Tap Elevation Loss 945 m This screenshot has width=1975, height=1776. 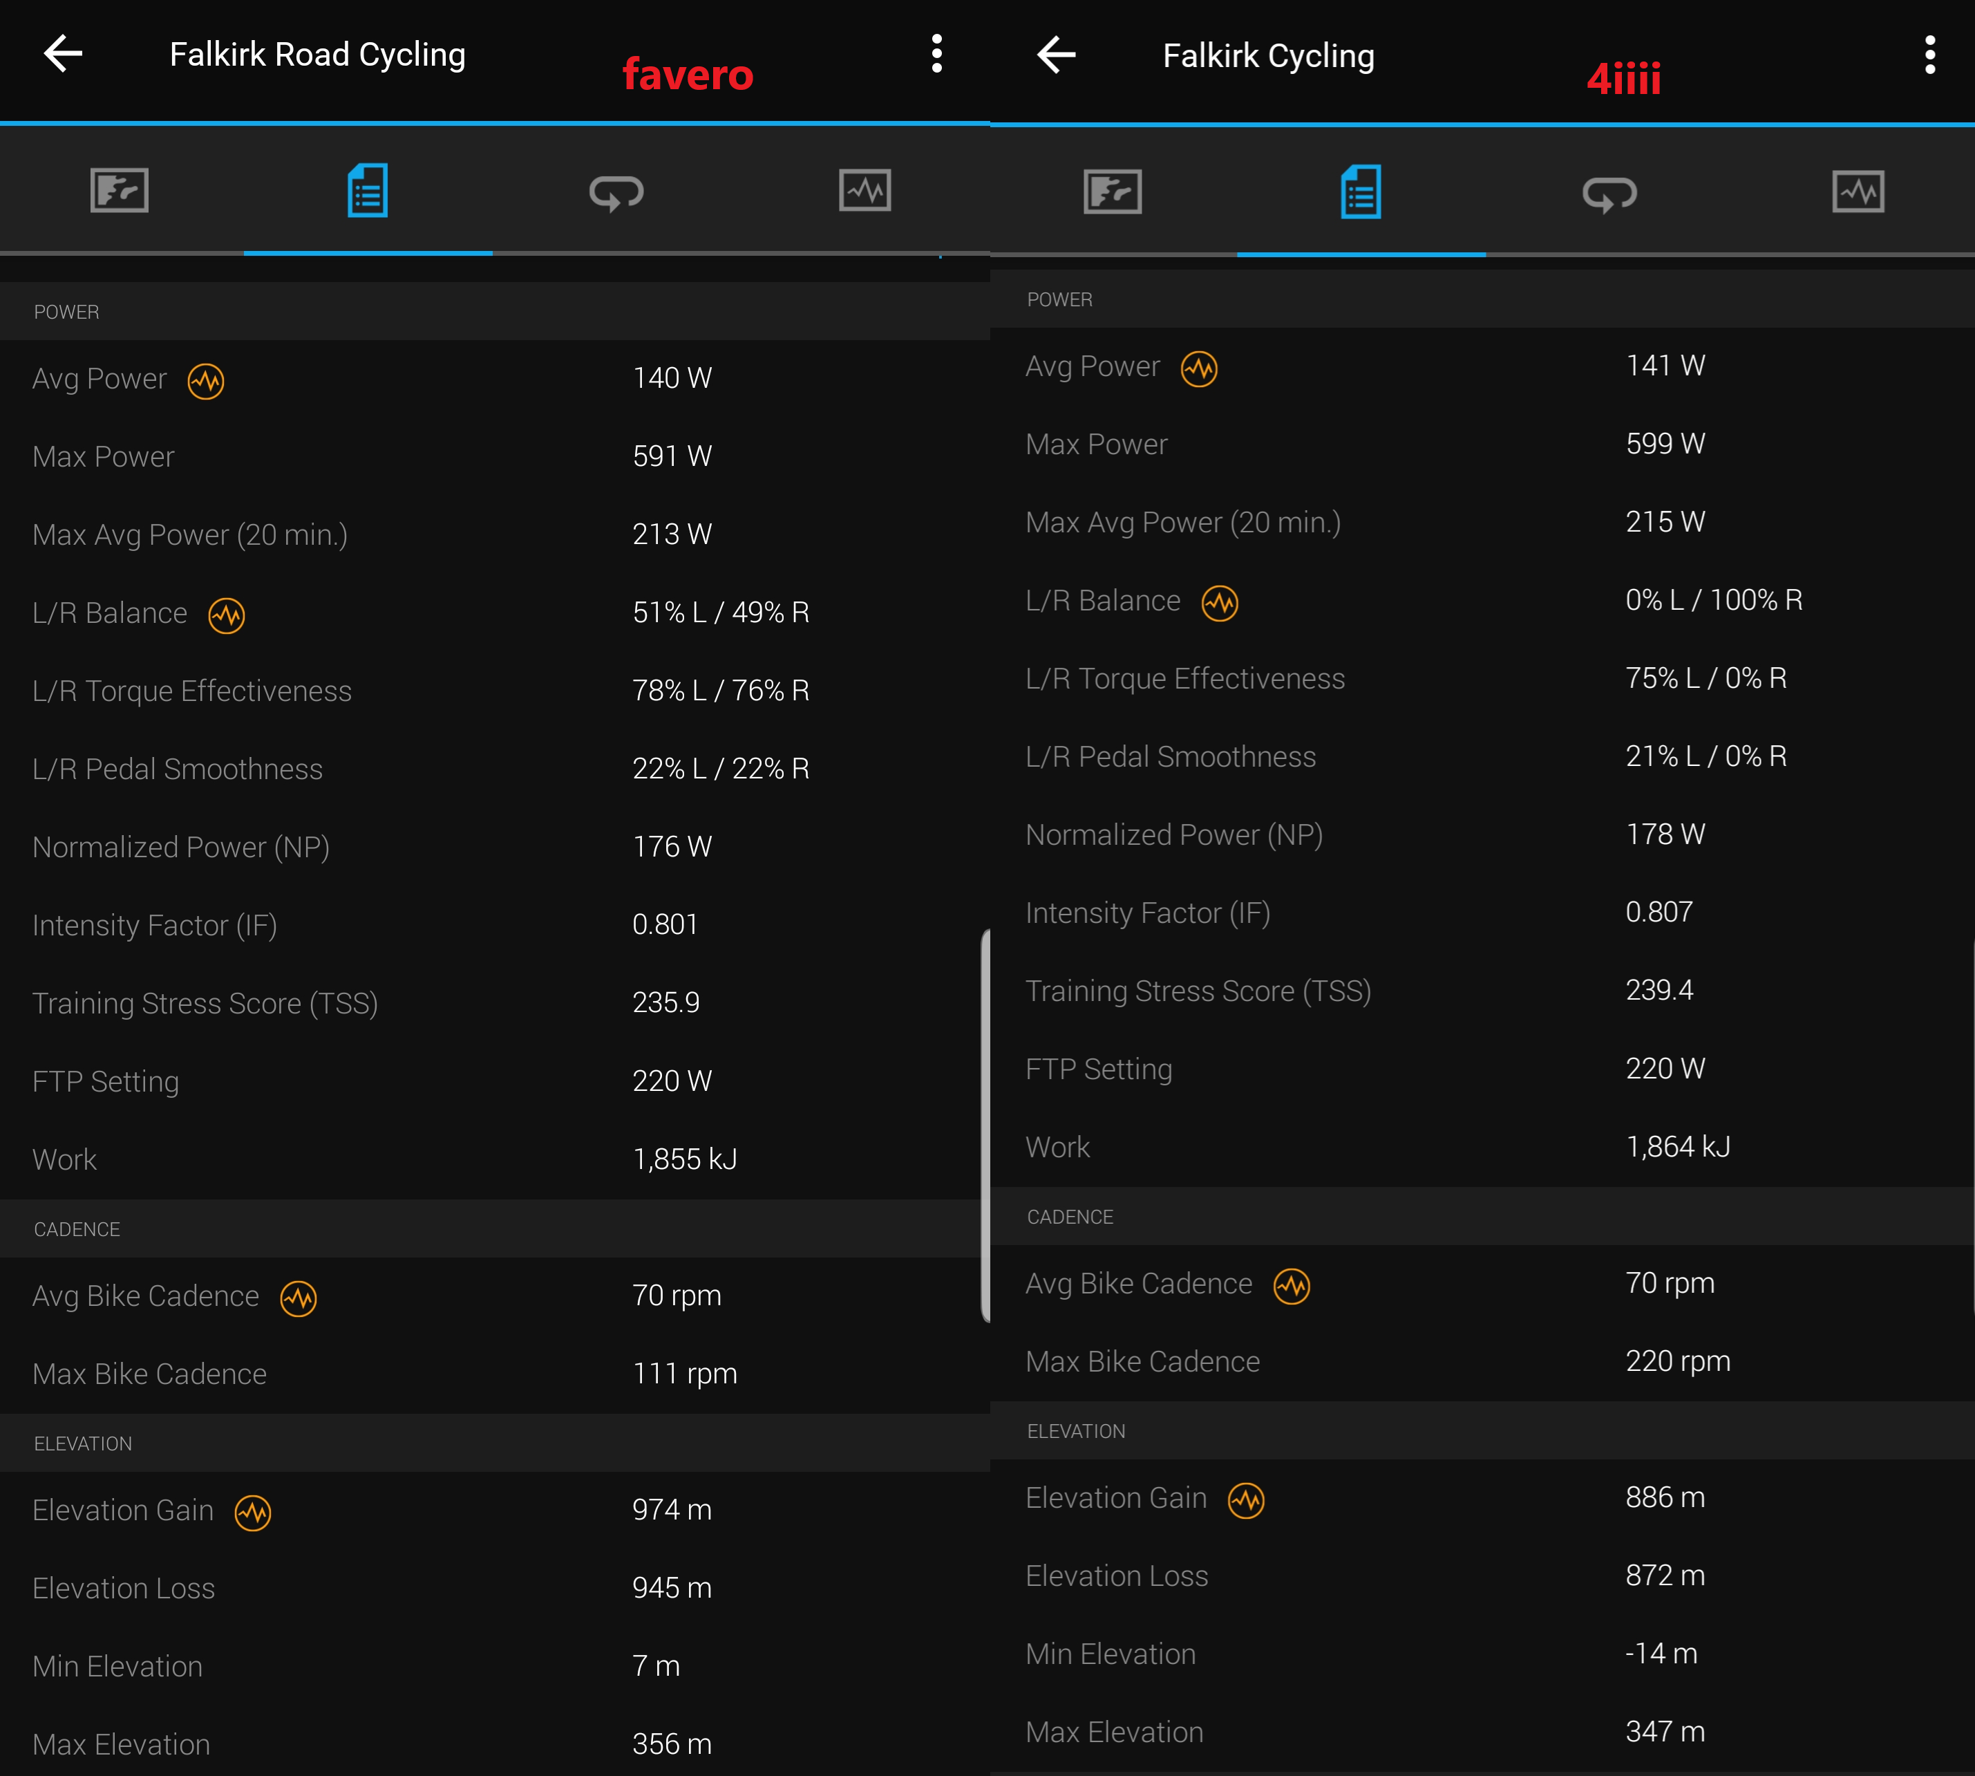(x=672, y=1588)
